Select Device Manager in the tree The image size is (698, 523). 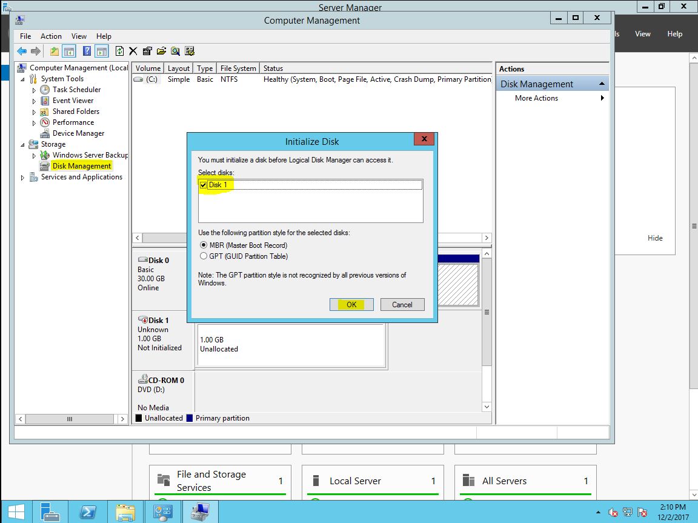(x=78, y=133)
